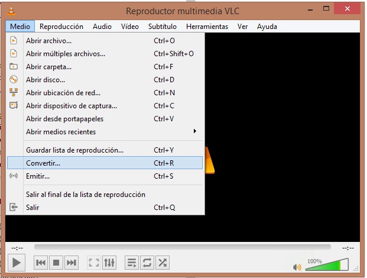Mute audio via speaker icon
367x278 pixels.
click(297, 267)
